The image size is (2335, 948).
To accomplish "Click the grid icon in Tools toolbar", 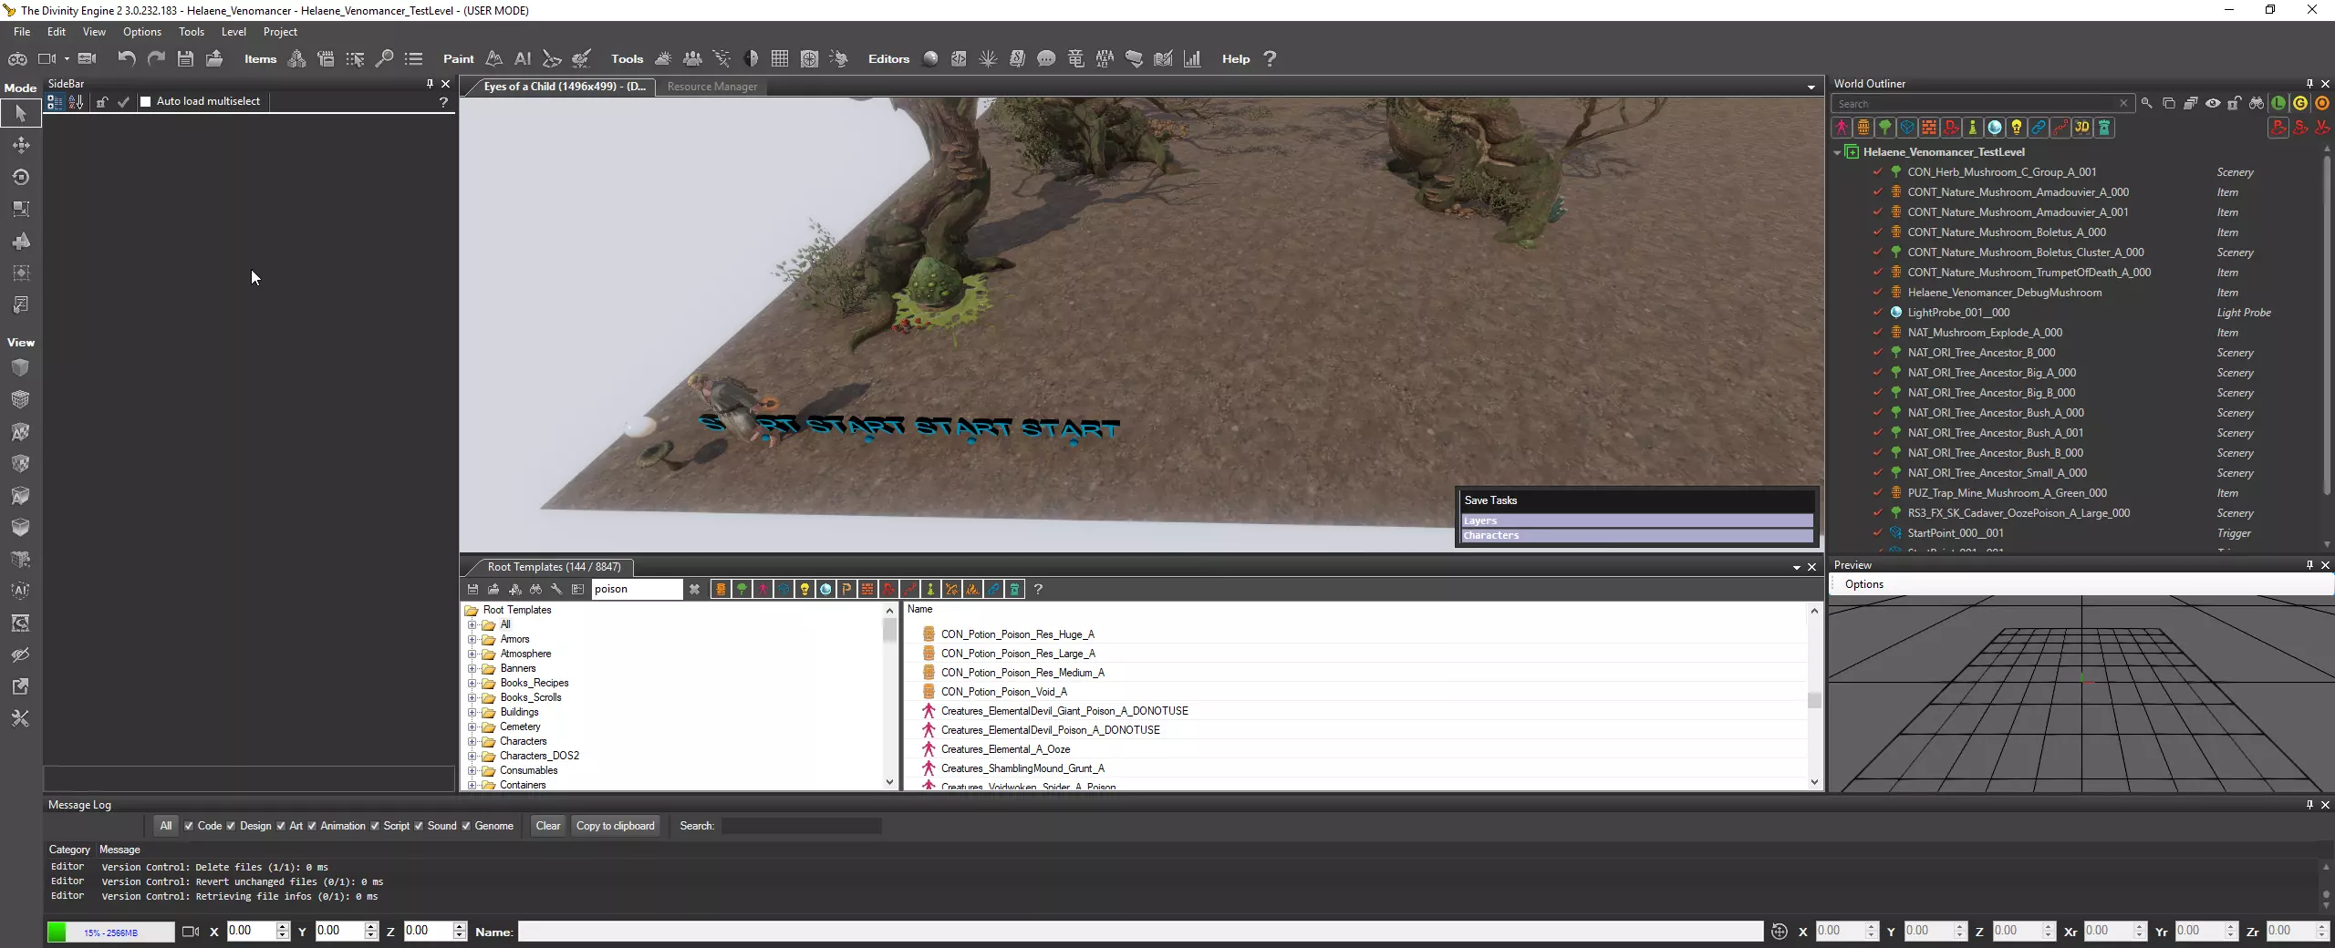I will (x=780, y=58).
